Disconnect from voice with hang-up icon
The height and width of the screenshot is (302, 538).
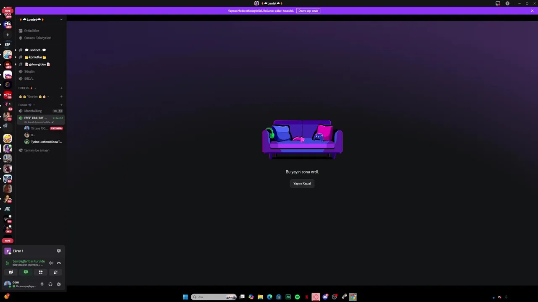59,263
